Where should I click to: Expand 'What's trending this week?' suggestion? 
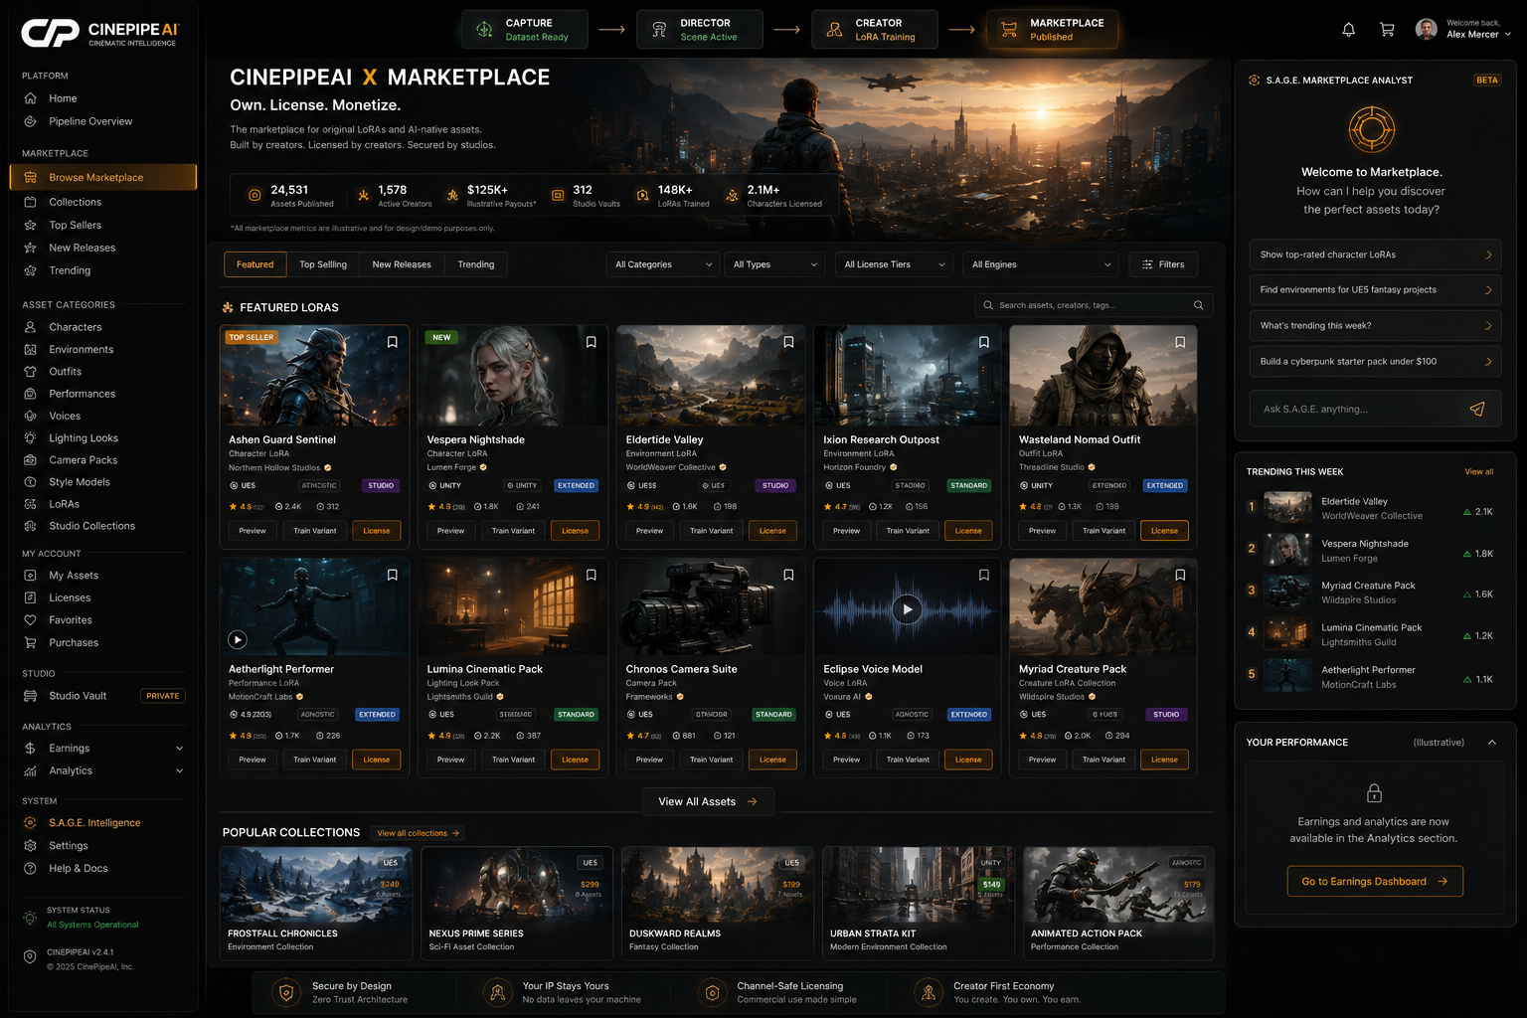(1375, 326)
